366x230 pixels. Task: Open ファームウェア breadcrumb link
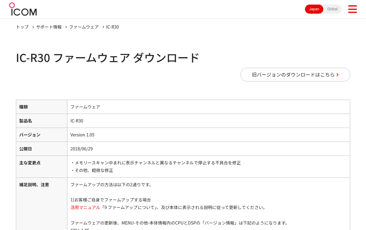click(84, 27)
